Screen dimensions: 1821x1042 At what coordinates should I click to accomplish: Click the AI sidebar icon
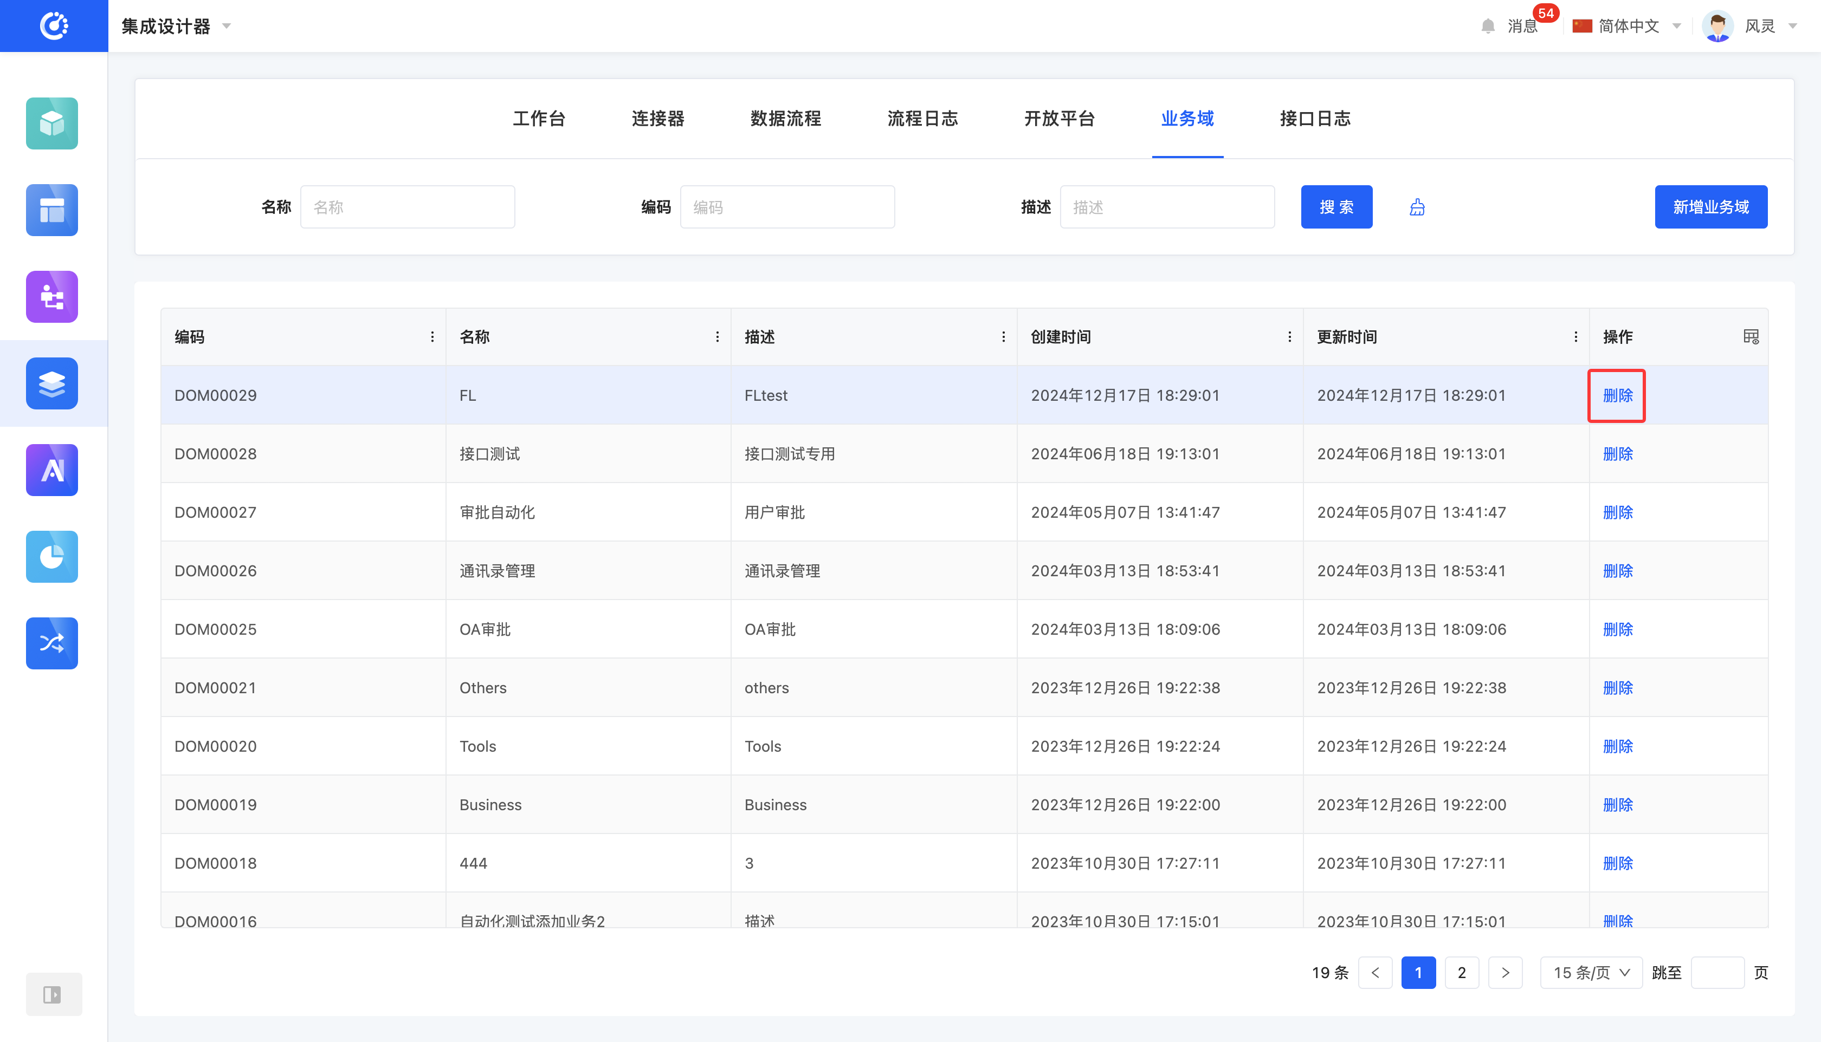(x=51, y=470)
